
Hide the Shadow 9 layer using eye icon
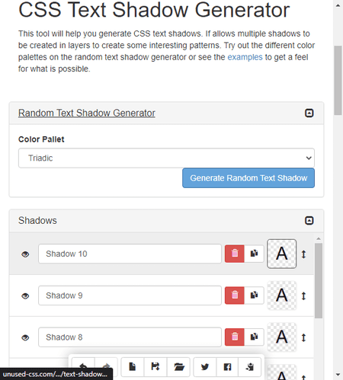pyautogui.click(x=25, y=296)
